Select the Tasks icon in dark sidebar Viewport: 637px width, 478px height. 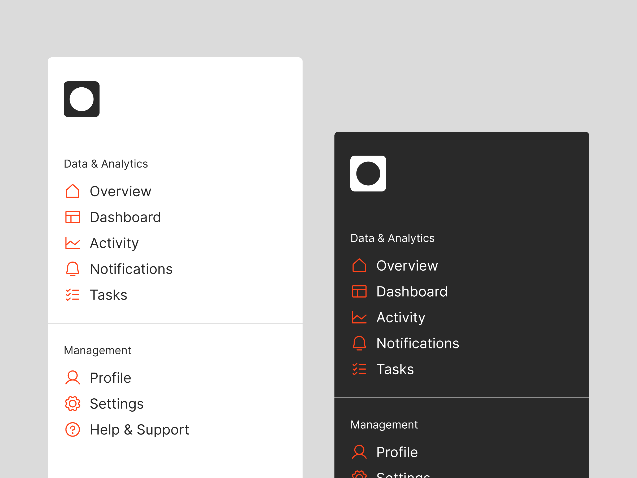(x=359, y=369)
